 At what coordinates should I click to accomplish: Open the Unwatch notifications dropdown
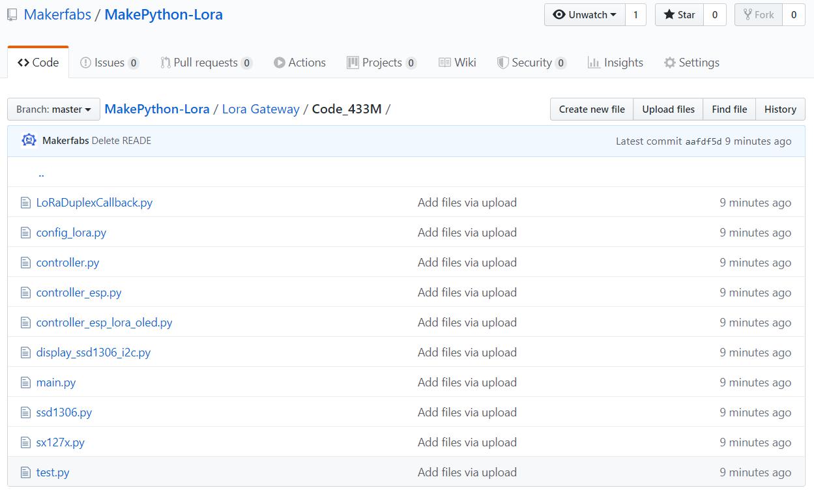point(585,15)
